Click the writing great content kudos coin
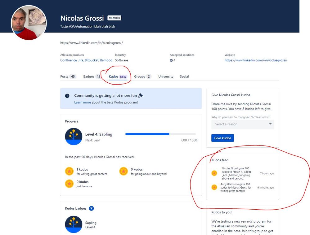 (x=70, y=171)
